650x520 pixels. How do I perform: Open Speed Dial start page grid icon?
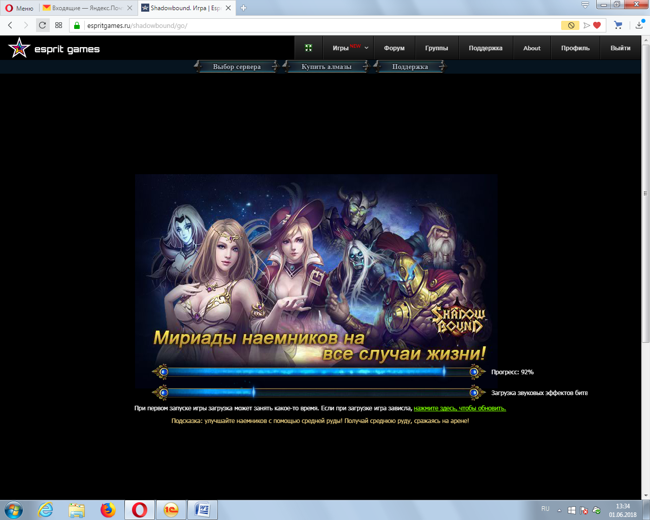59,25
